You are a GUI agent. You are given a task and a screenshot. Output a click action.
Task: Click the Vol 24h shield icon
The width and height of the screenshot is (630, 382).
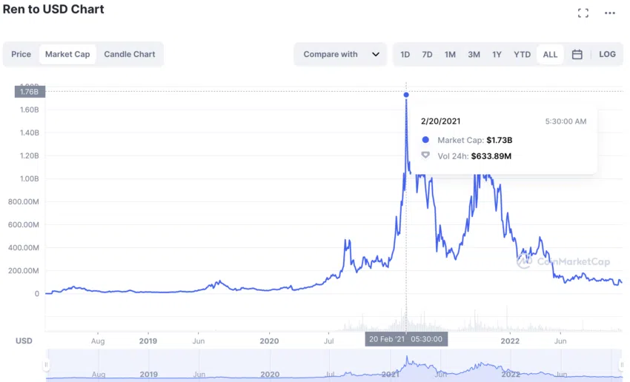tap(425, 156)
